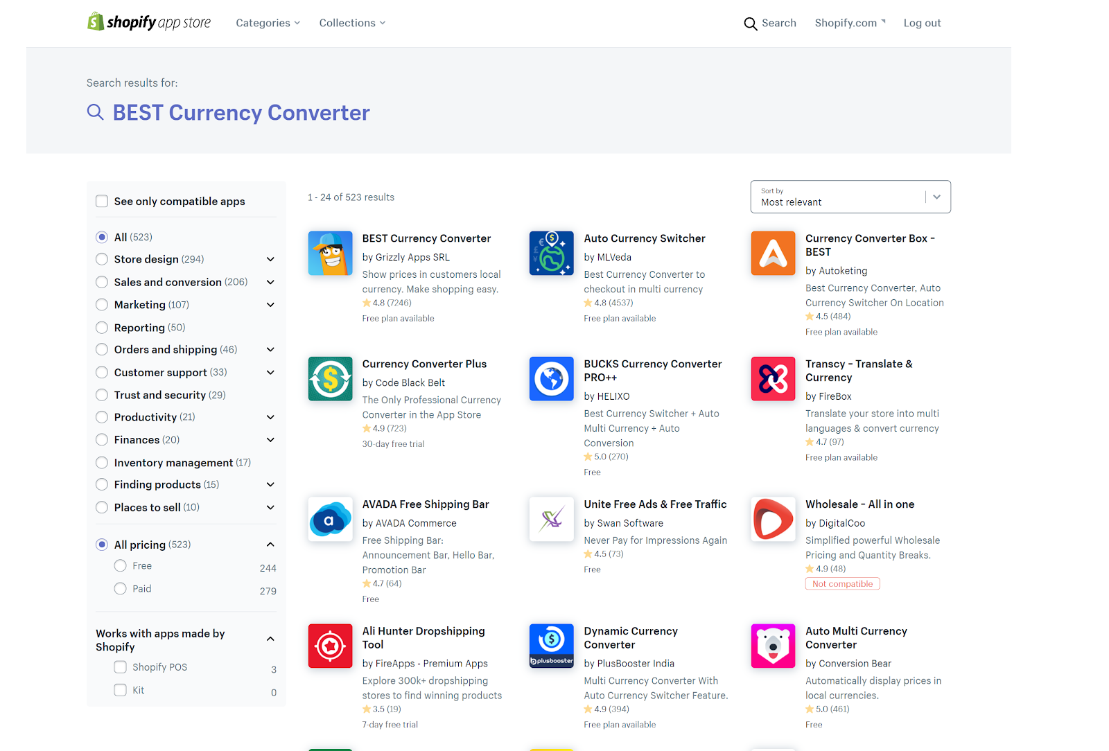Expand Places to sell subcategories
This screenshot has height=751, width=1109.
click(270, 507)
